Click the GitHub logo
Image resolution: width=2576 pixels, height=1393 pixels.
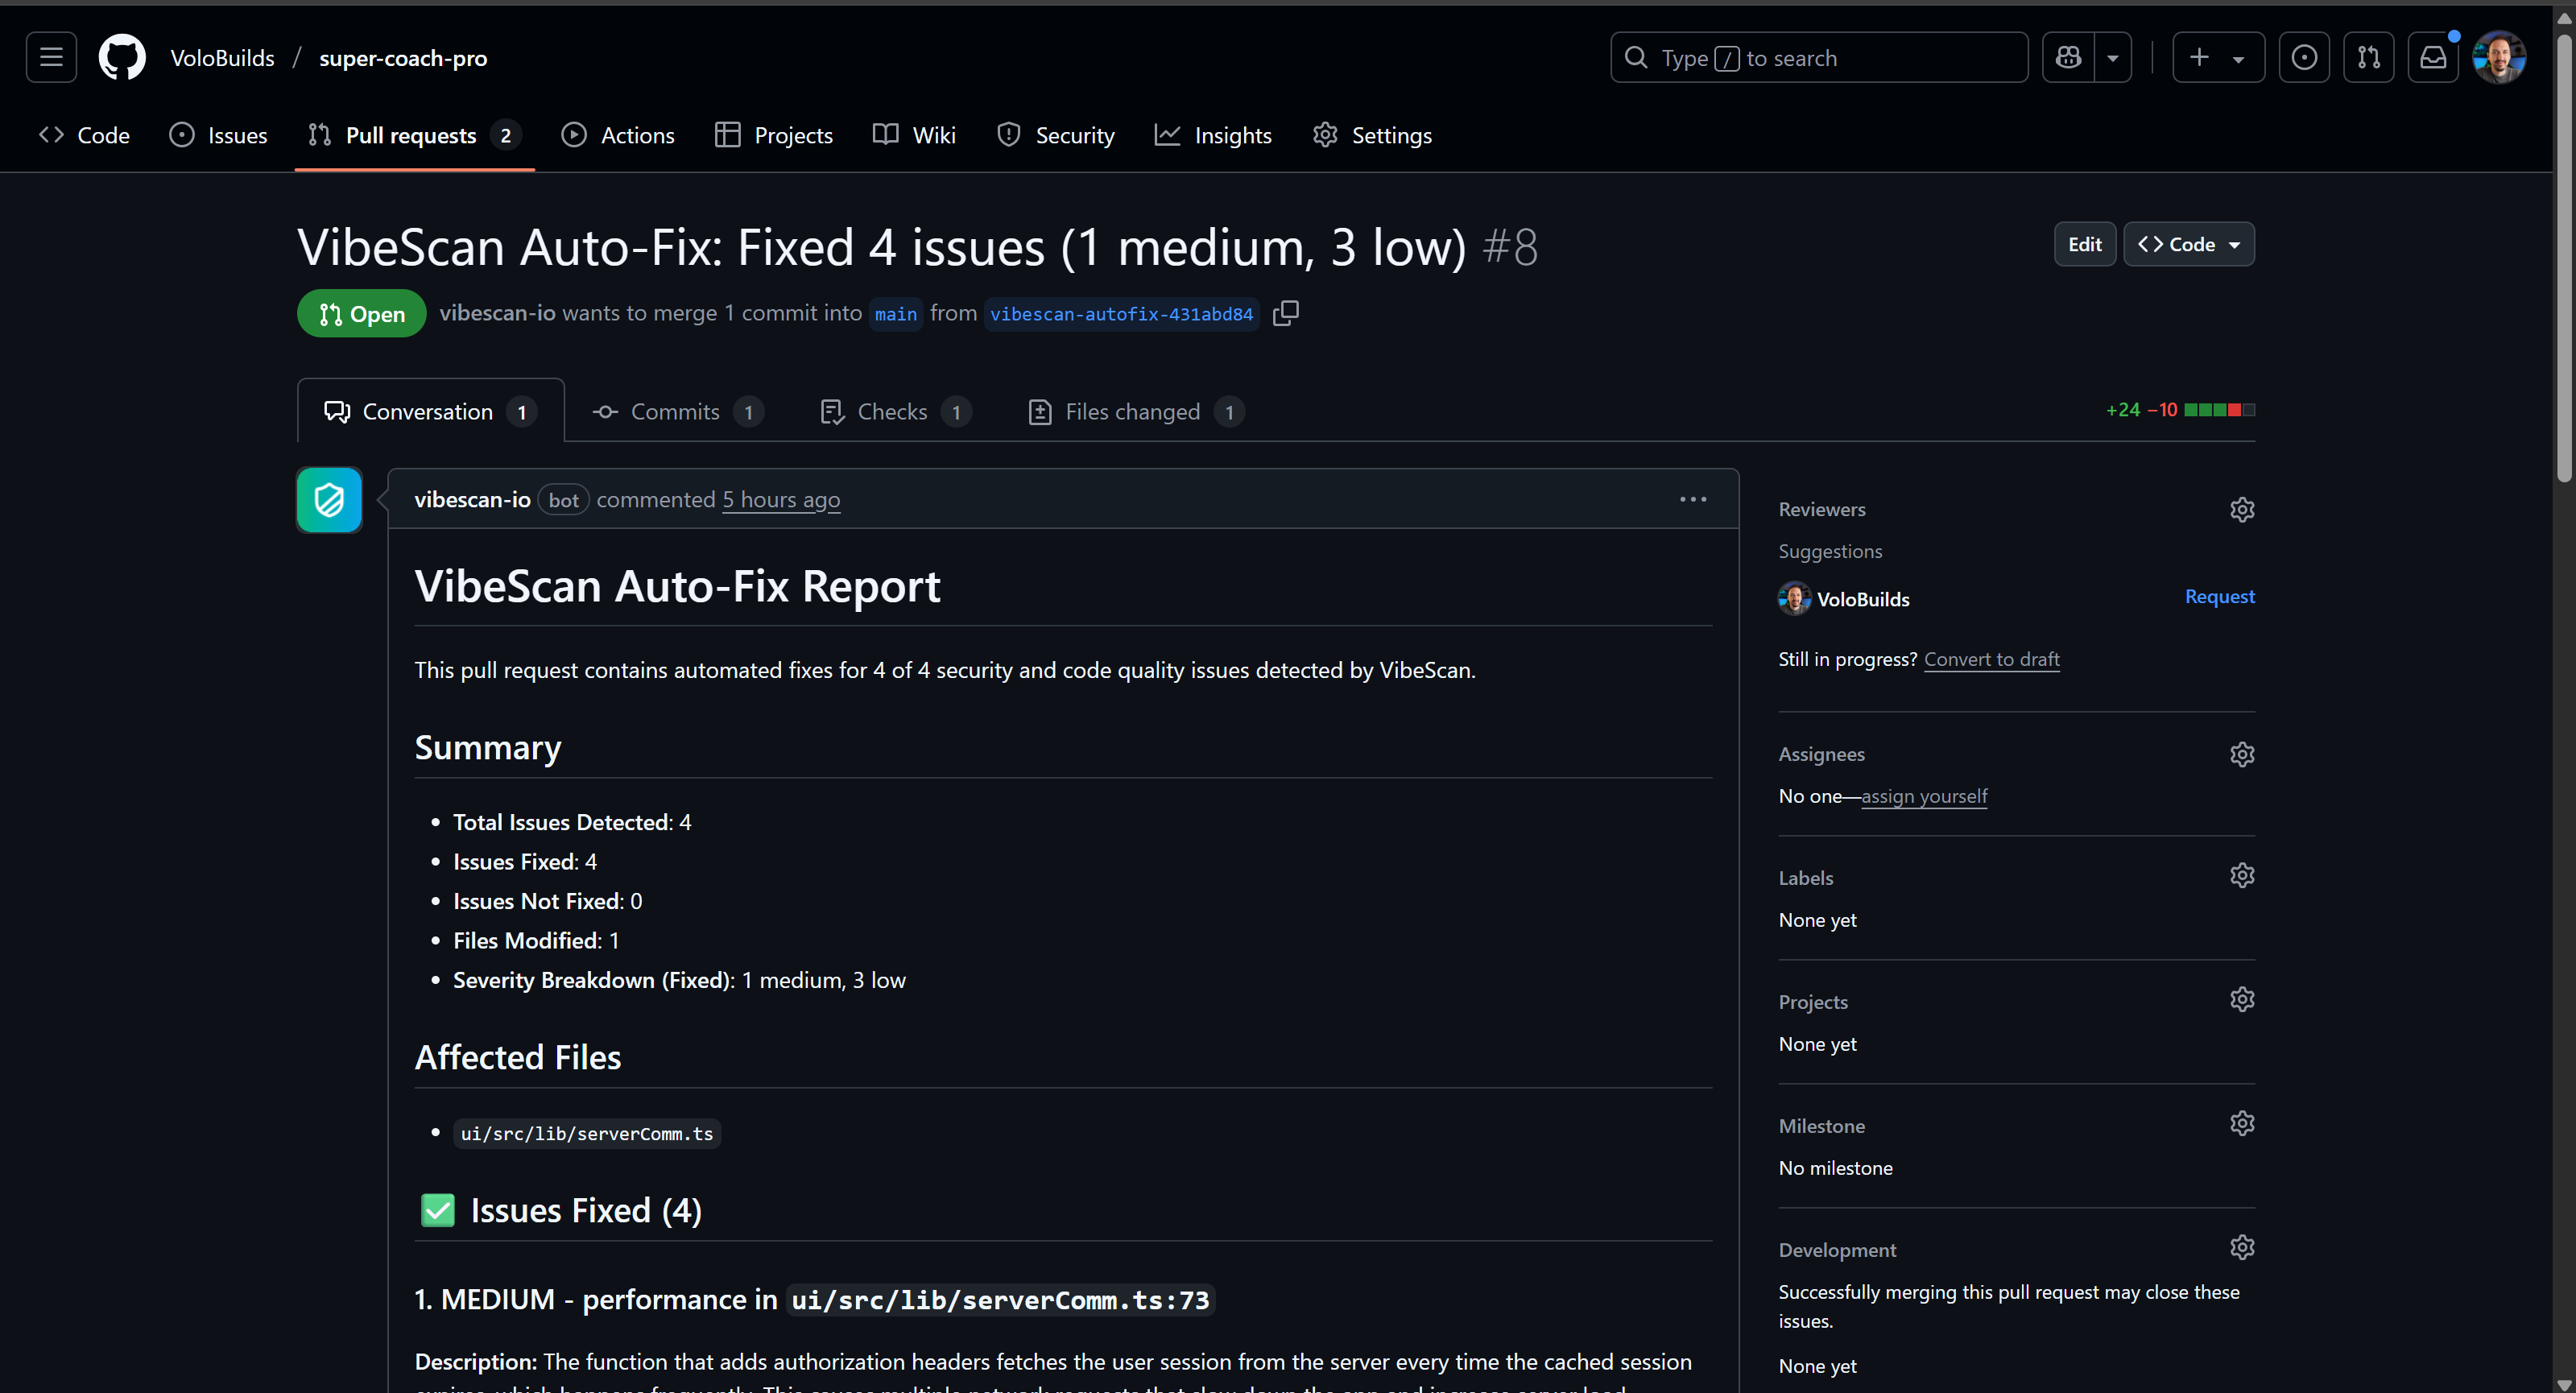(122, 57)
